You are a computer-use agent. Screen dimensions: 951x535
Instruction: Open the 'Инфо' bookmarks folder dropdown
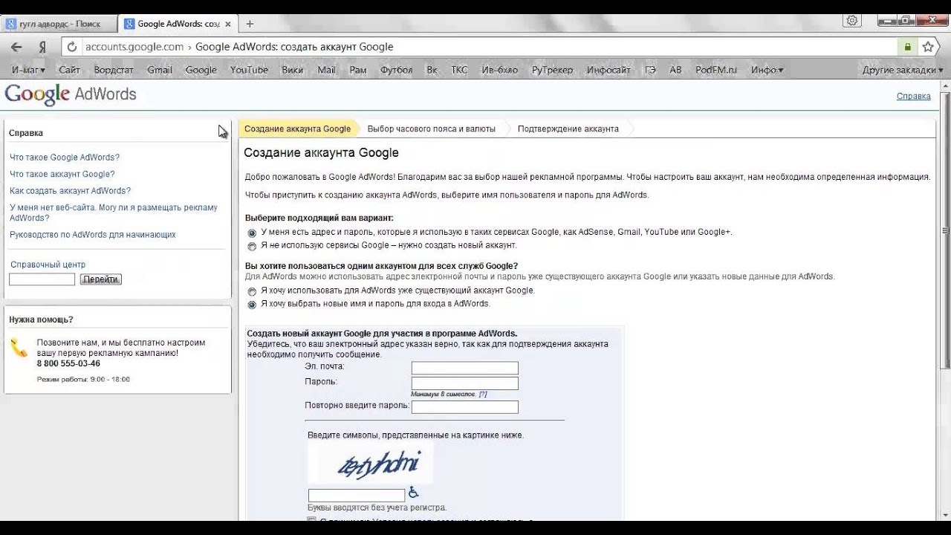pos(767,70)
